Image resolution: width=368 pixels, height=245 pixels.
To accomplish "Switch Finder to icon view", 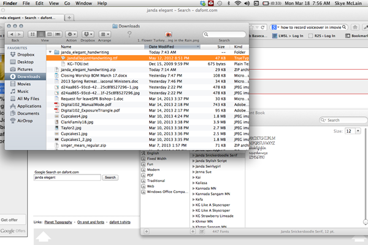I will point(33,34).
